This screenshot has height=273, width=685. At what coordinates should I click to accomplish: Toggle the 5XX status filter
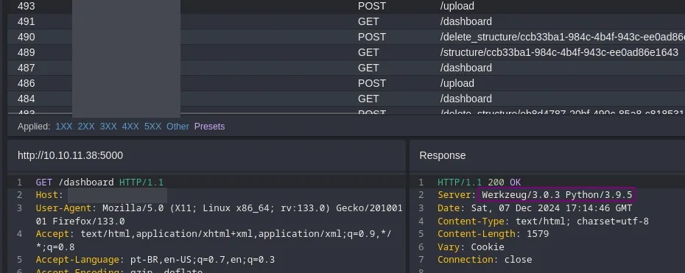(153, 127)
